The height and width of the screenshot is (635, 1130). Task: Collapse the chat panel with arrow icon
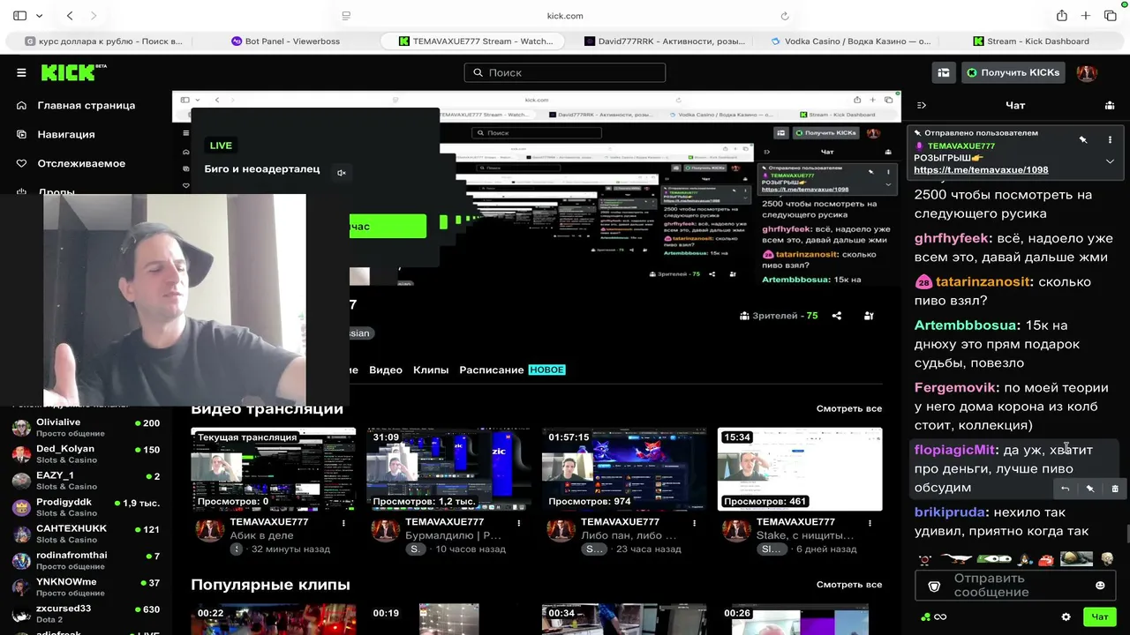point(922,105)
